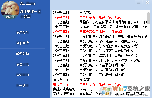Viewport: 152px width, 98px height.
Task: Minimize the assistant window
Action: tap(138, 2)
